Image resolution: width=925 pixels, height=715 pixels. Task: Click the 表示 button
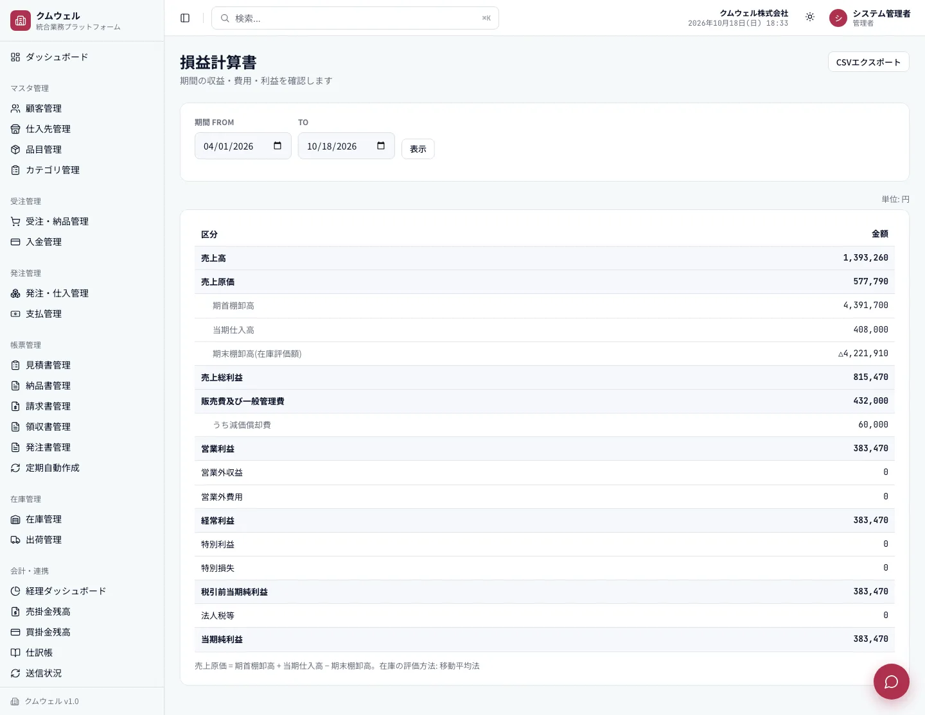(418, 149)
